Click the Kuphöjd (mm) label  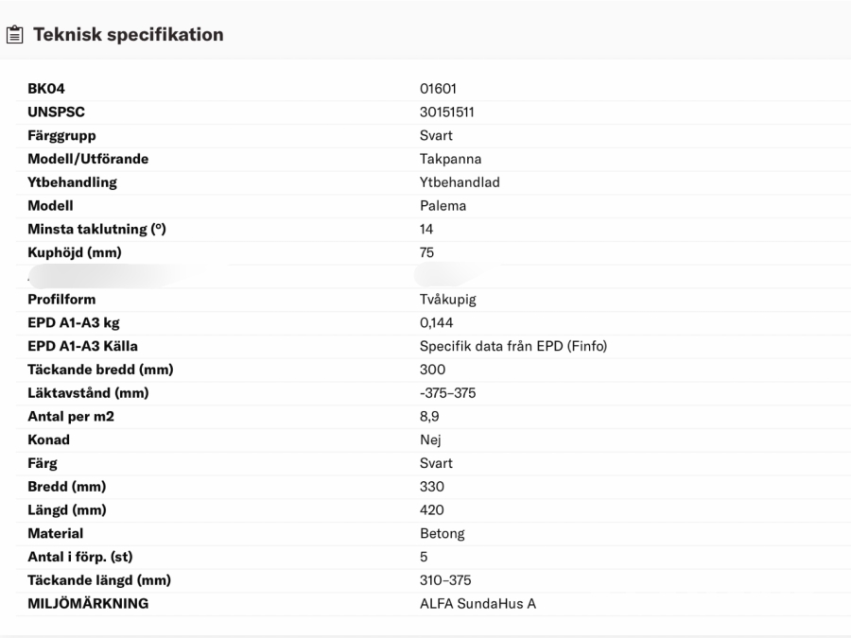[75, 252]
